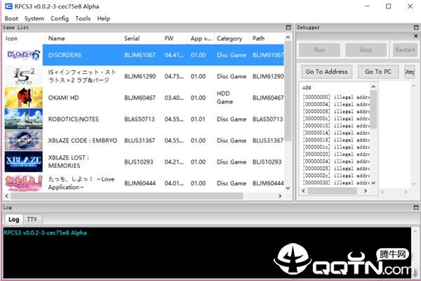421x281 pixels.
Task: Click the XBLAZE LOST: MEMORIES icon
Action: [24, 162]
